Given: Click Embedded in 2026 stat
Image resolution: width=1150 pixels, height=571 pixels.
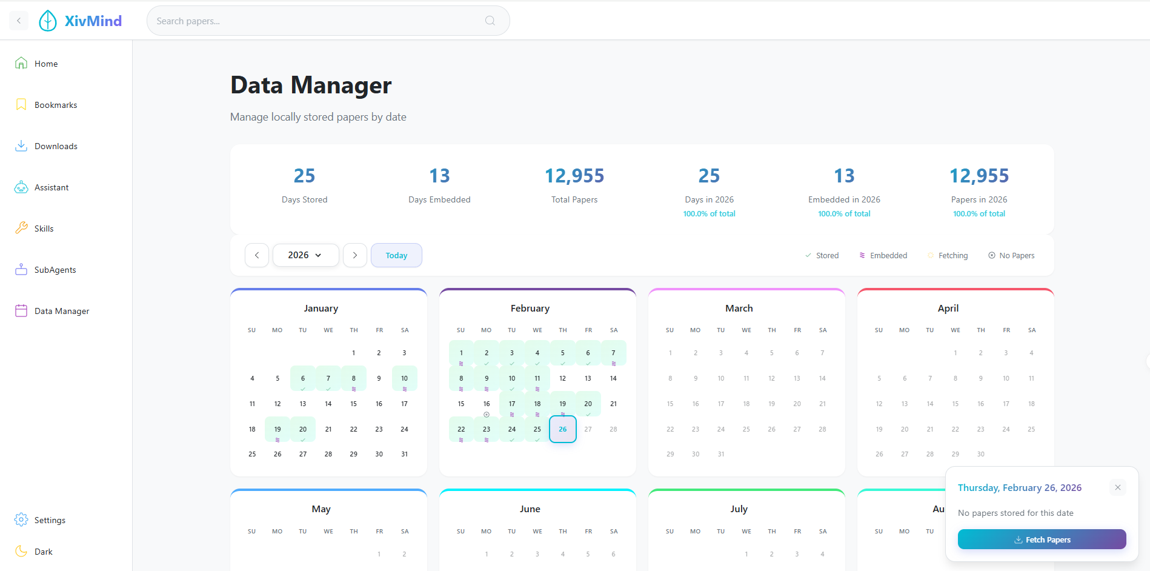Looking at the screenshot, I should pos(844,192).
